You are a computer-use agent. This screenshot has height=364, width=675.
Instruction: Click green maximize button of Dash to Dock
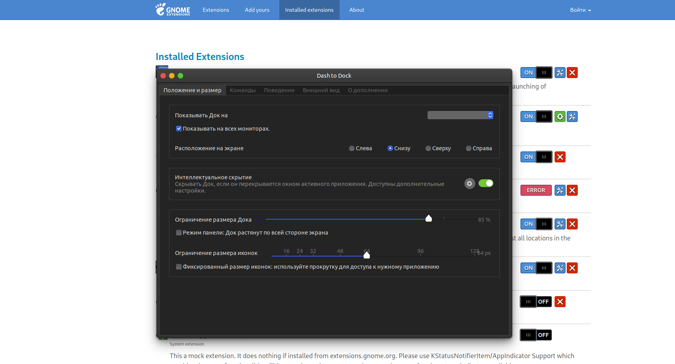coord(180,76)
